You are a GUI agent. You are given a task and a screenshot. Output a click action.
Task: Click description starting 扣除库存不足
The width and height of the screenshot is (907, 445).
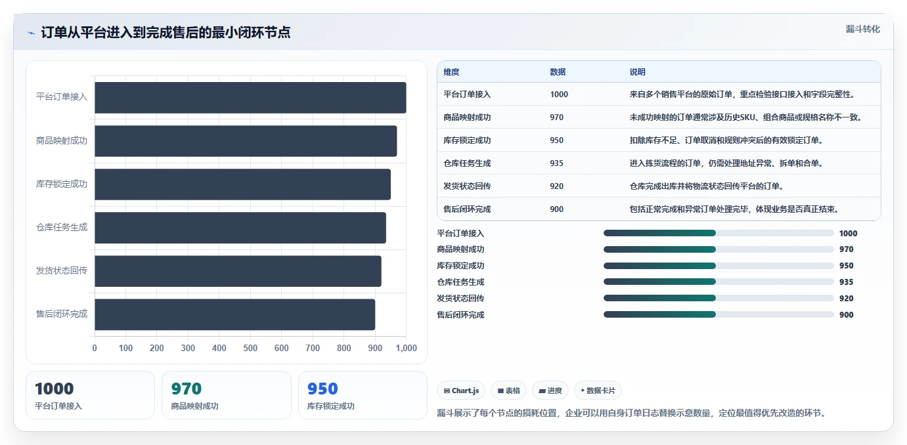pyautogui.click(x=726, y=140)
